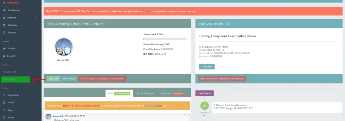Click the chat reply arrow icon

pyautogui.click(x=186, y=115)
